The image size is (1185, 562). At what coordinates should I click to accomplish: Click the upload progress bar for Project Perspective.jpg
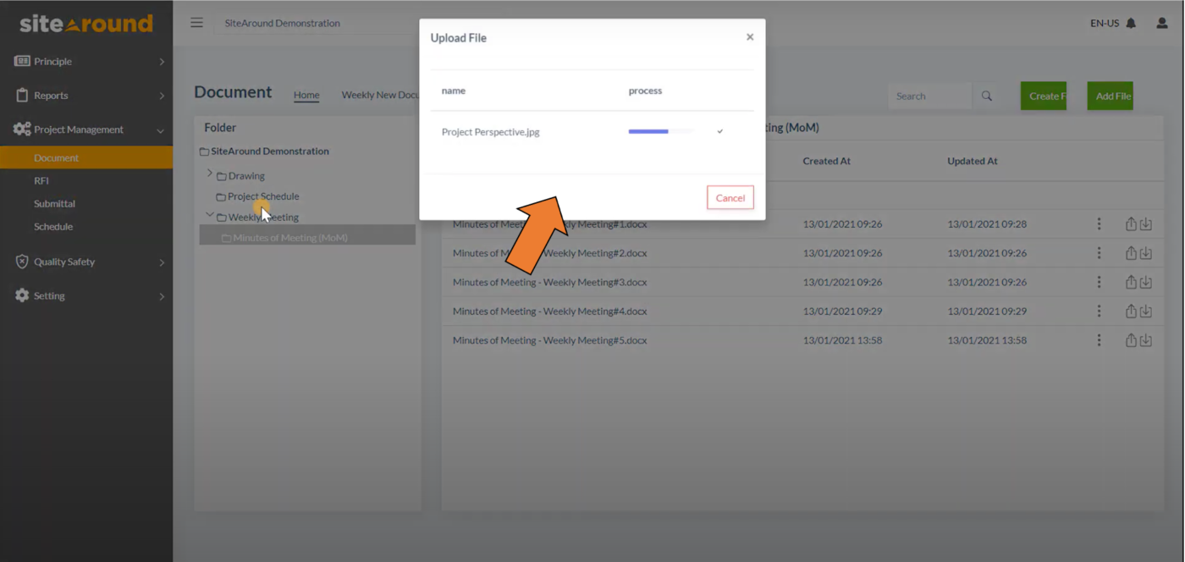coord(660,132)
